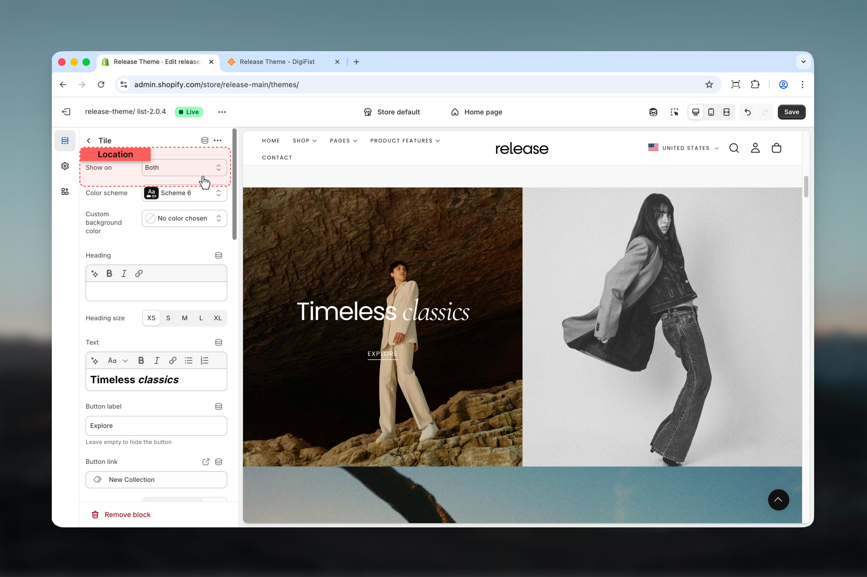867x577 pixels.
Task: Click the New Collection button link field
Action: [156, 480]
